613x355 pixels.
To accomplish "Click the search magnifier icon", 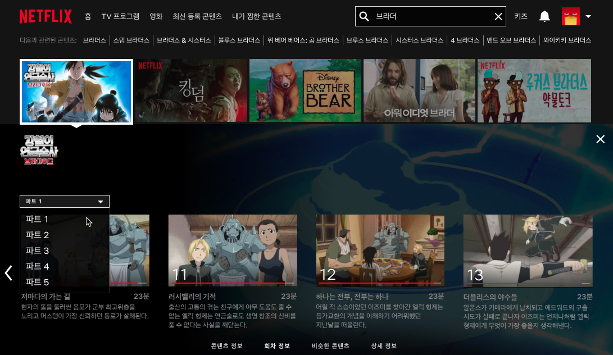I will tap(364, 16).
